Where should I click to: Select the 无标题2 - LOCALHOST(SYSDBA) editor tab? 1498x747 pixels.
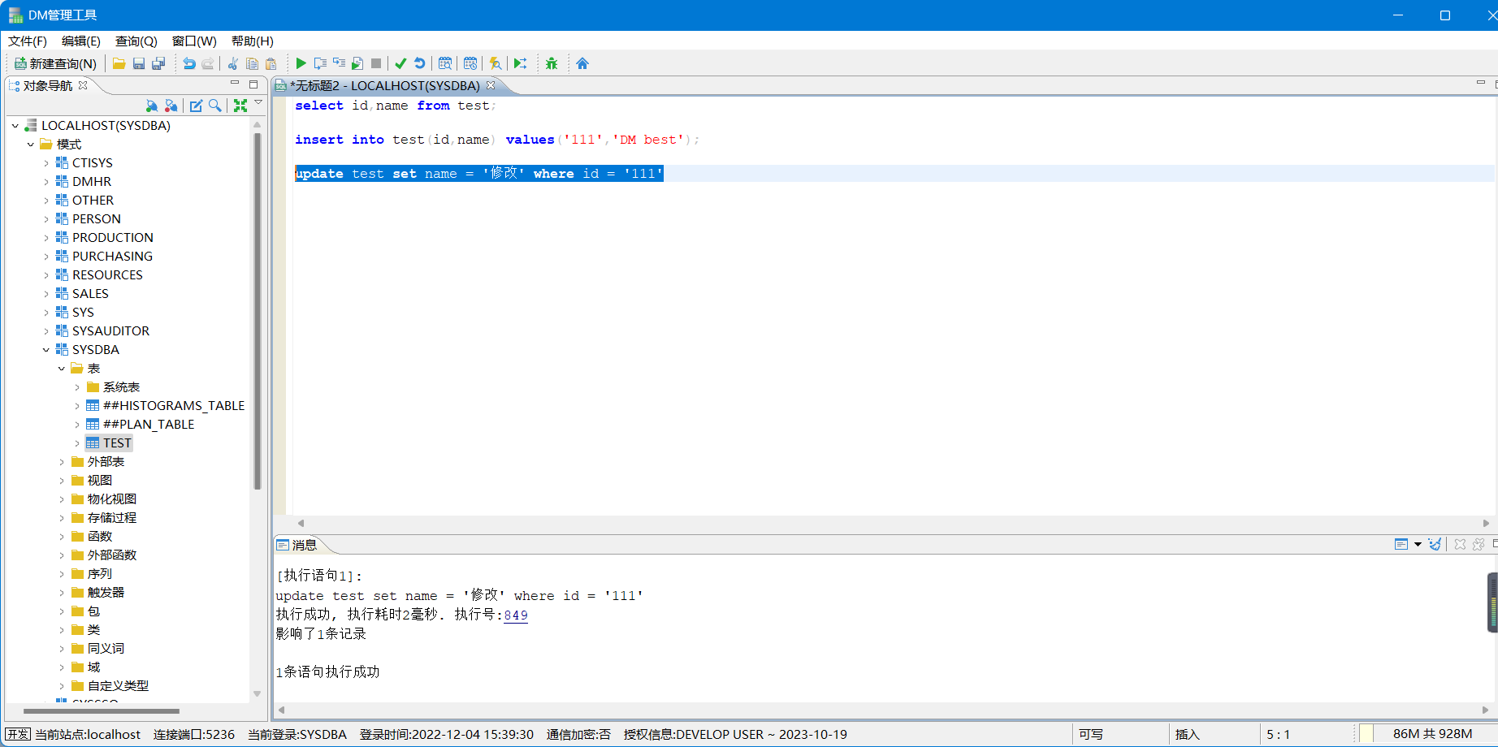click(385, 85)
